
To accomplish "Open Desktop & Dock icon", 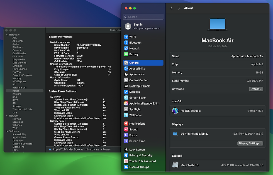I will coord(126,86).
